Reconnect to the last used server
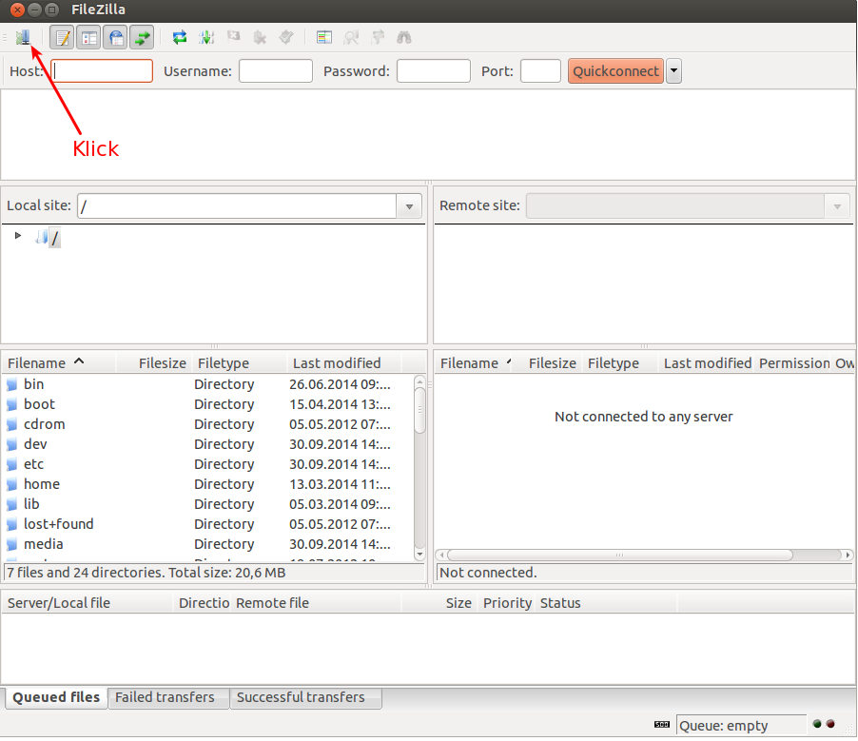858x741 pixels. tap(285, 36)
